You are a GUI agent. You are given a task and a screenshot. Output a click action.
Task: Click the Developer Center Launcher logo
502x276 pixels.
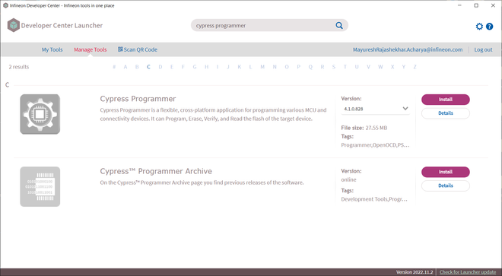coord(14,25)
